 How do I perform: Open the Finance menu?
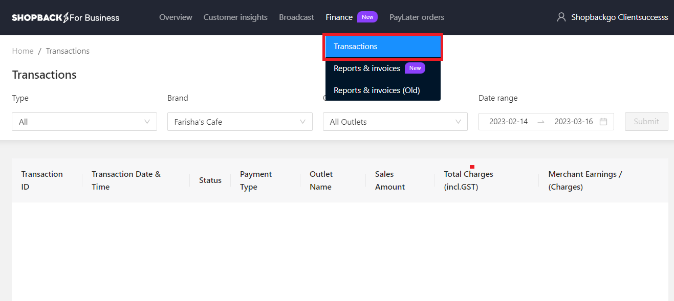[339, 16]
